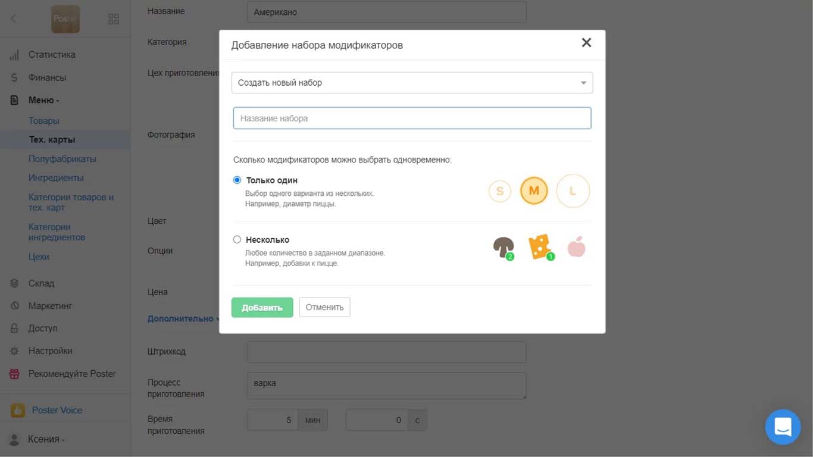This screenshot has width=813, height=457.
Task: Click the M size illustration
Action: click(534, 191)
